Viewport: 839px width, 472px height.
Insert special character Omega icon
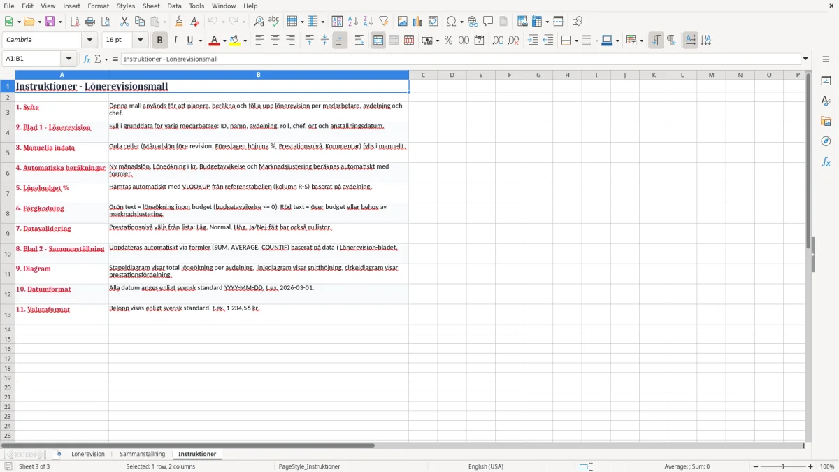tap(451, 22)
